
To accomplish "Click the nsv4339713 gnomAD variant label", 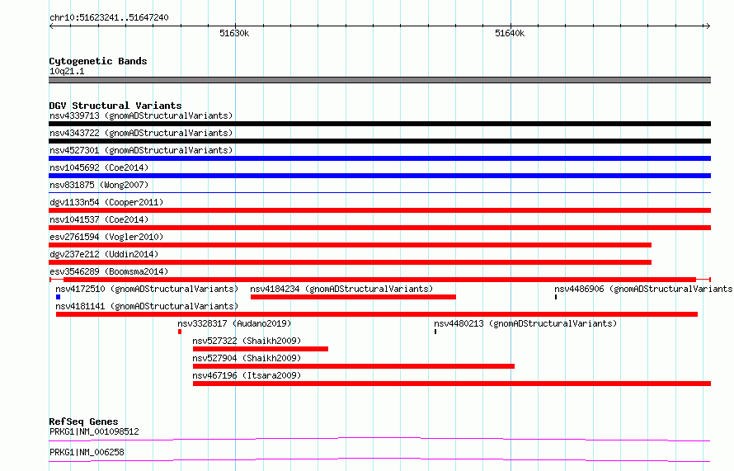I will [141, 115].
